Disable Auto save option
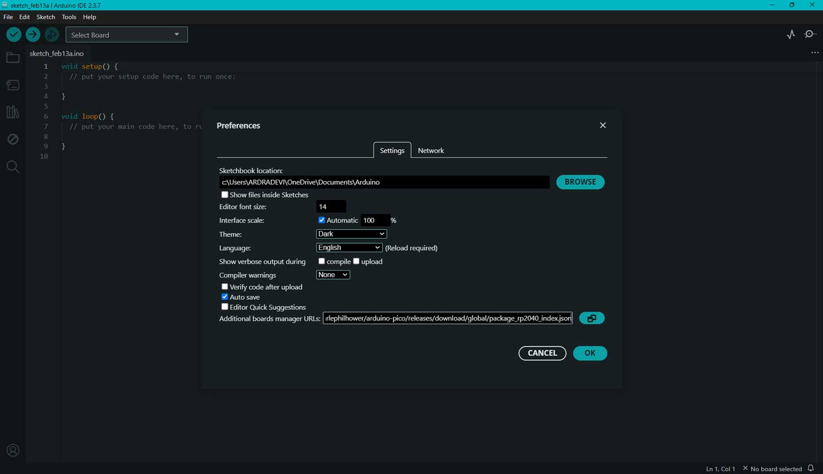Screen dimensions: 823x474 (225, 297)
